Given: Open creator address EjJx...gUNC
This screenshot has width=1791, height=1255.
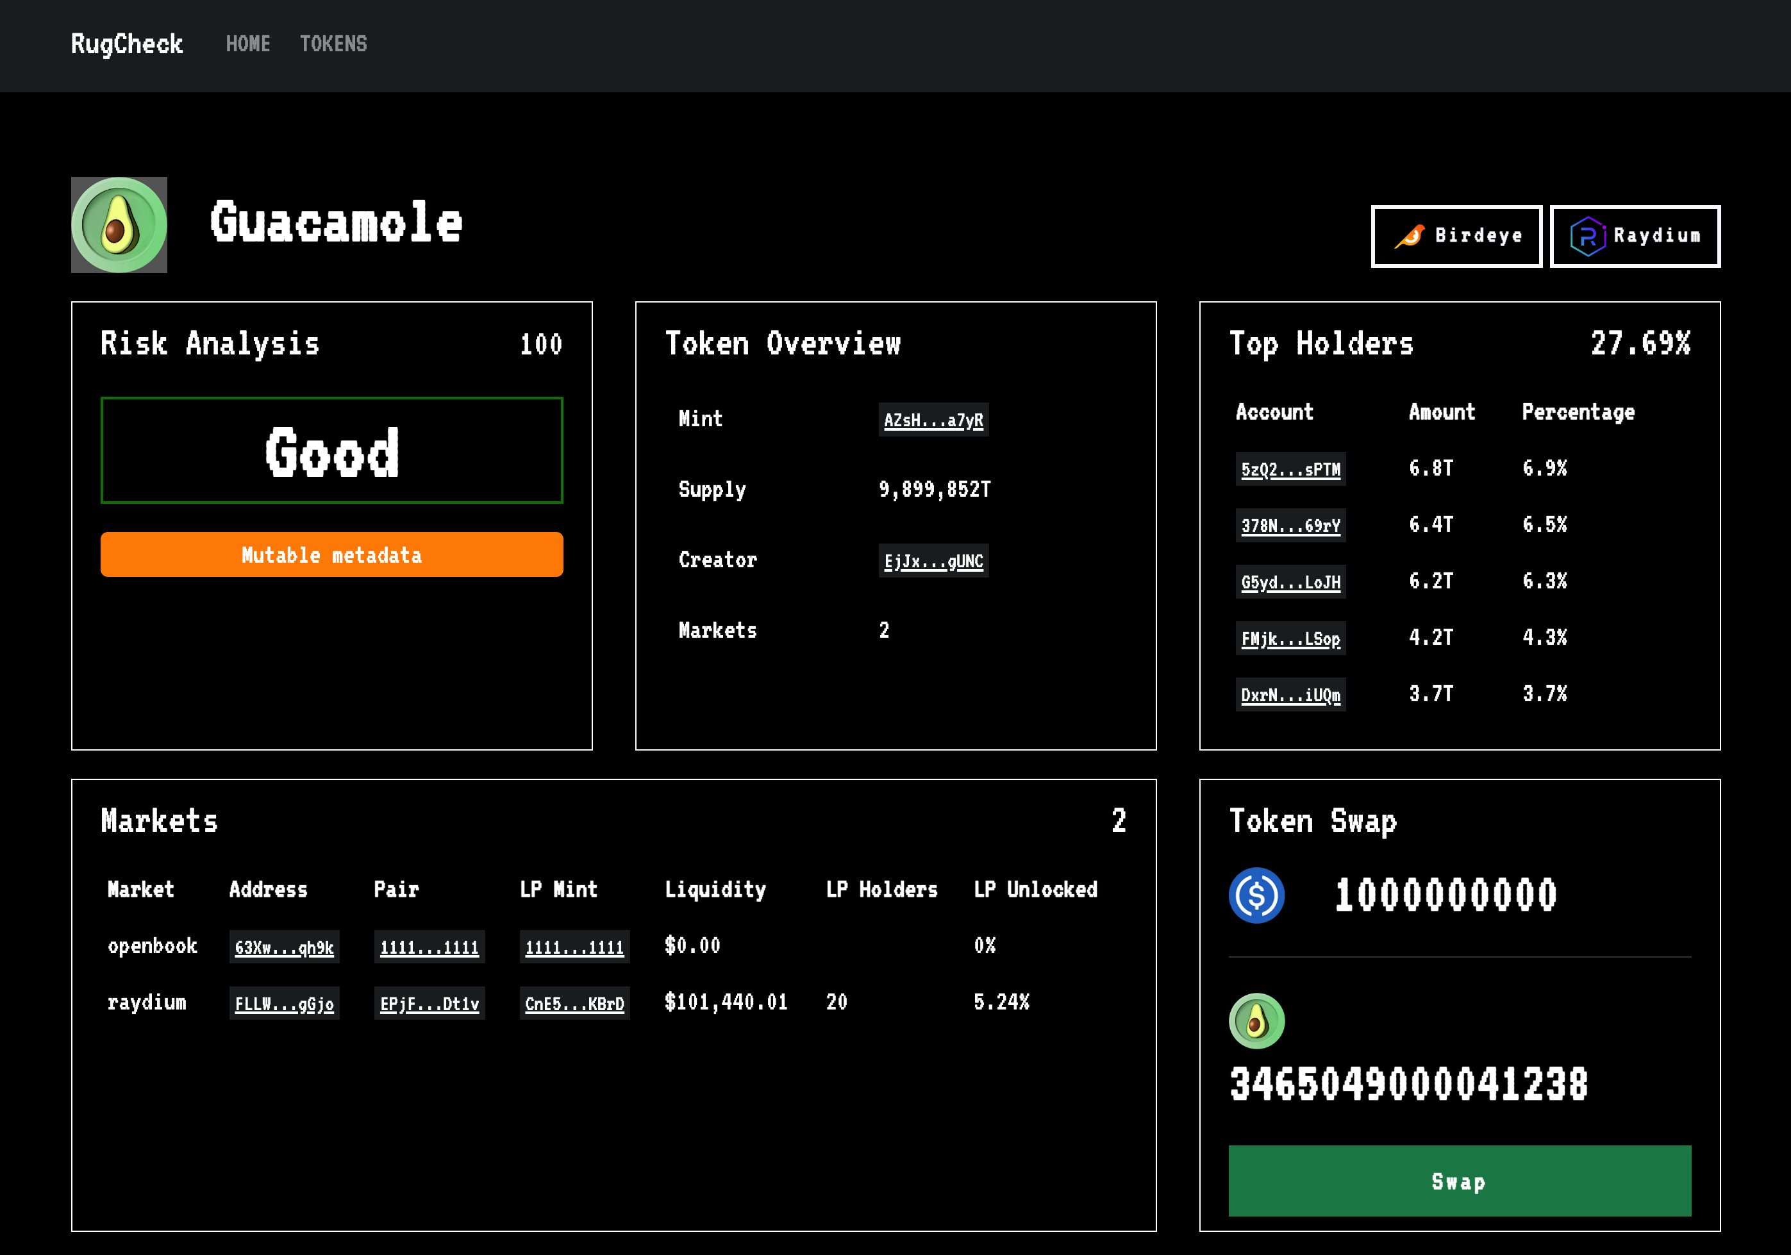Looking at the screenshot, I should click(933, 561).
